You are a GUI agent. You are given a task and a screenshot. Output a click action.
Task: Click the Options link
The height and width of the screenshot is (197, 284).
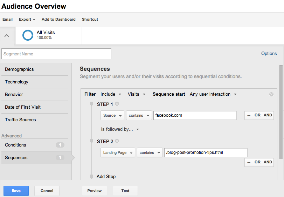(x=269, y=54)
